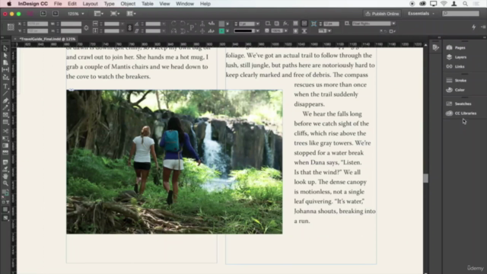Enable wrap around object shape
Image resolution: width=487 pixels, height=274 pixels.
point(295,31)
